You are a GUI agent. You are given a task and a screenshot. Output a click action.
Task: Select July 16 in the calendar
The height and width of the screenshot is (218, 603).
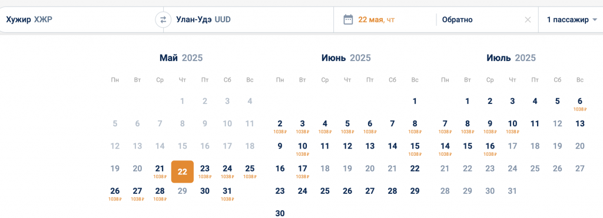coord(490,149)
